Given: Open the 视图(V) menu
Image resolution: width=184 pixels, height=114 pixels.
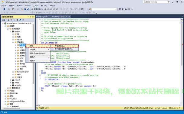Looking at the screenshot, I should point(20,5).
